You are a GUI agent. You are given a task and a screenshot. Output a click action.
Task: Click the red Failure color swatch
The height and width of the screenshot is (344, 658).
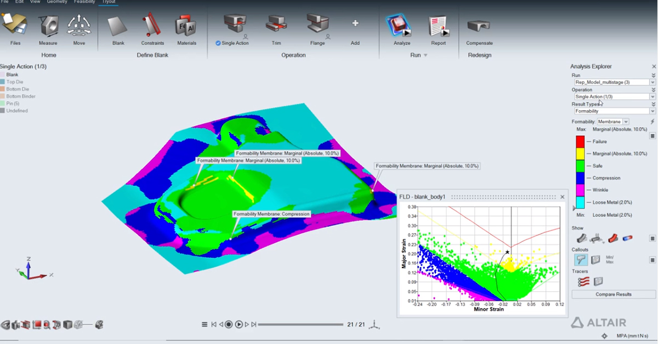(x=580, y=141)
